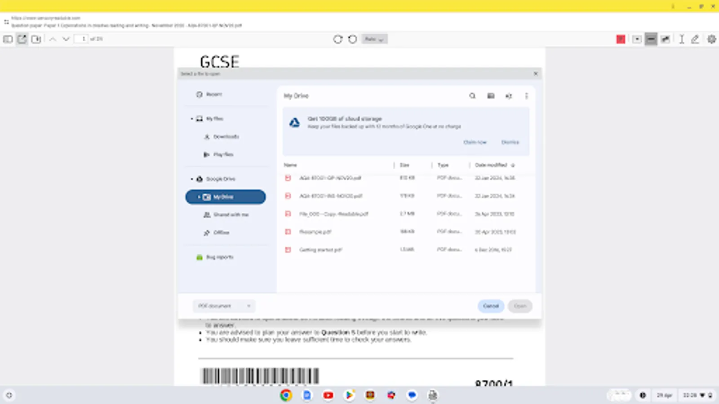
Task: Rotate the PDF counterclockwise
Action: click(352, 39)
